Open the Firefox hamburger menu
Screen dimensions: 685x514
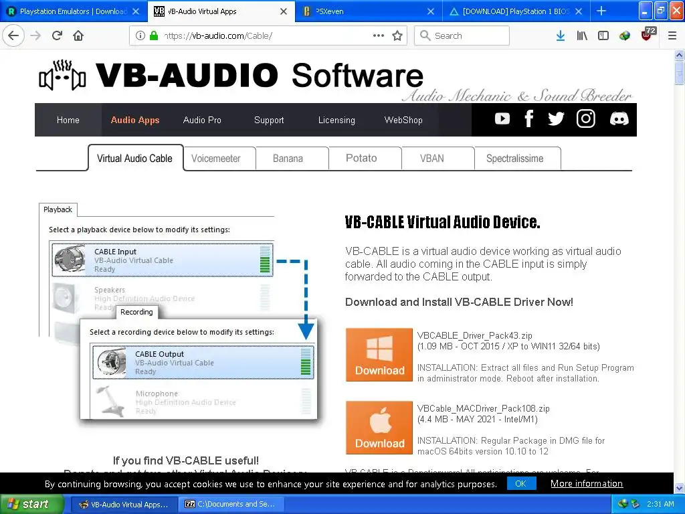pyautogui.click(x=672, y=36)
